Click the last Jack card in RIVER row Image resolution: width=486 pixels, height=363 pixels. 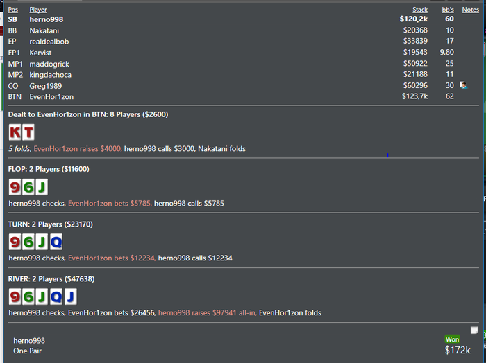69,296
